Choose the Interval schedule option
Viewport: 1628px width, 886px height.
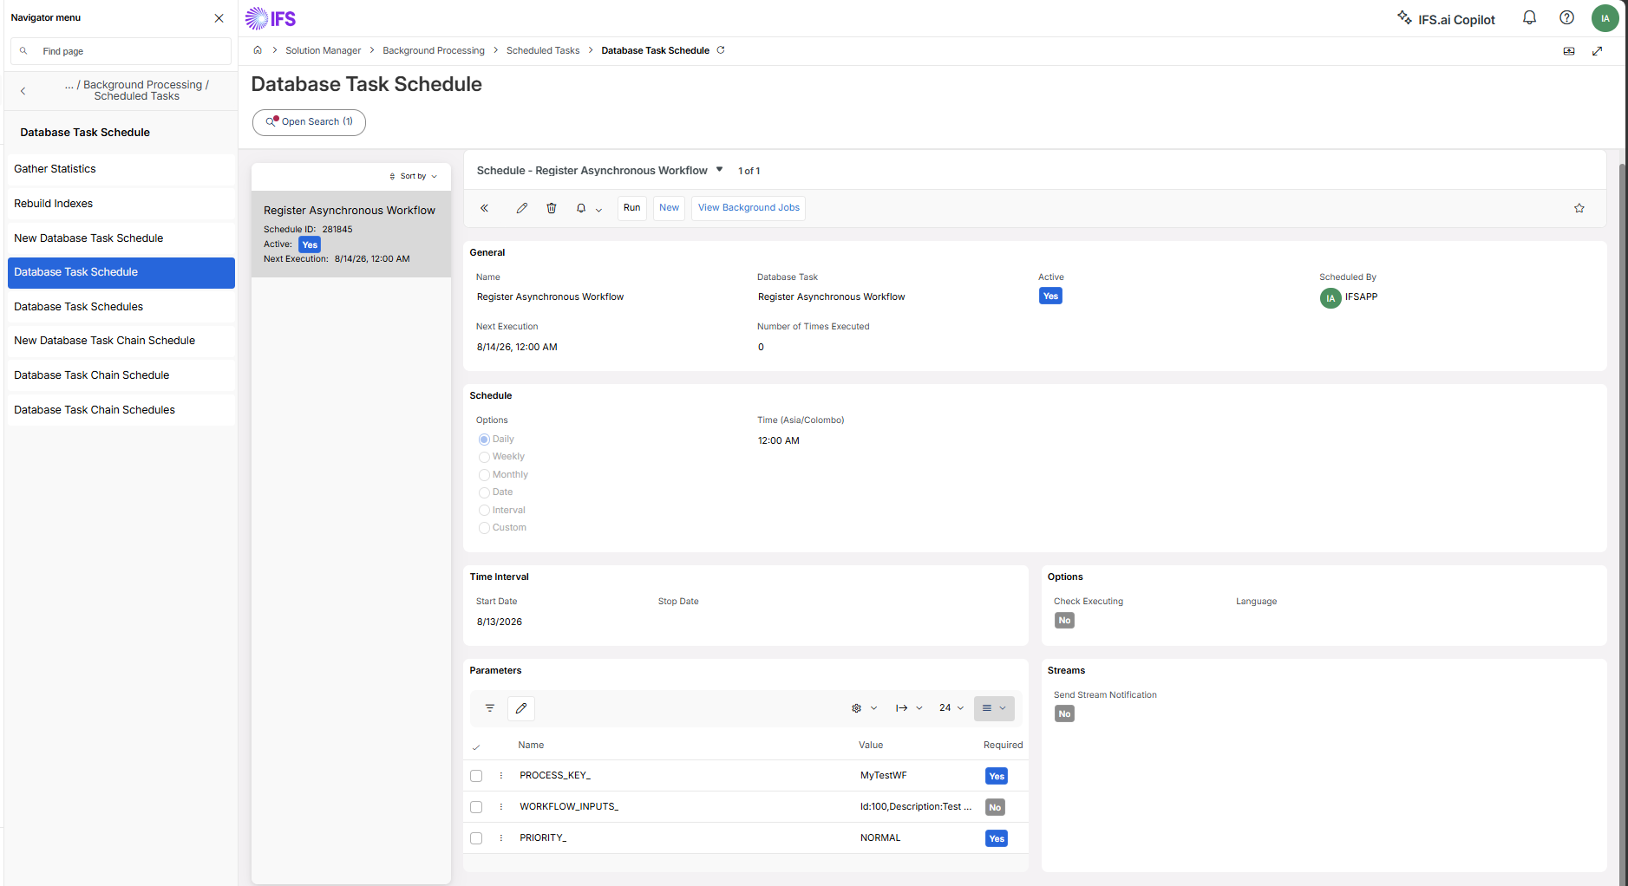[484, 511]
